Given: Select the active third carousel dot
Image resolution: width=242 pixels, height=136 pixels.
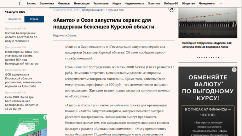Looking at the screenshot, I should (202, 57).
